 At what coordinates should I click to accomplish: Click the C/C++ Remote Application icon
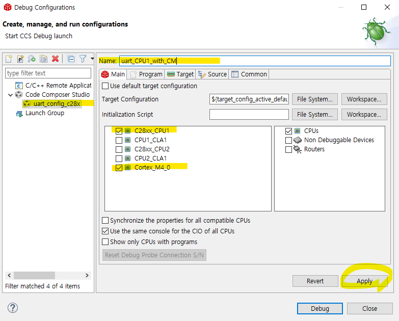19,86
